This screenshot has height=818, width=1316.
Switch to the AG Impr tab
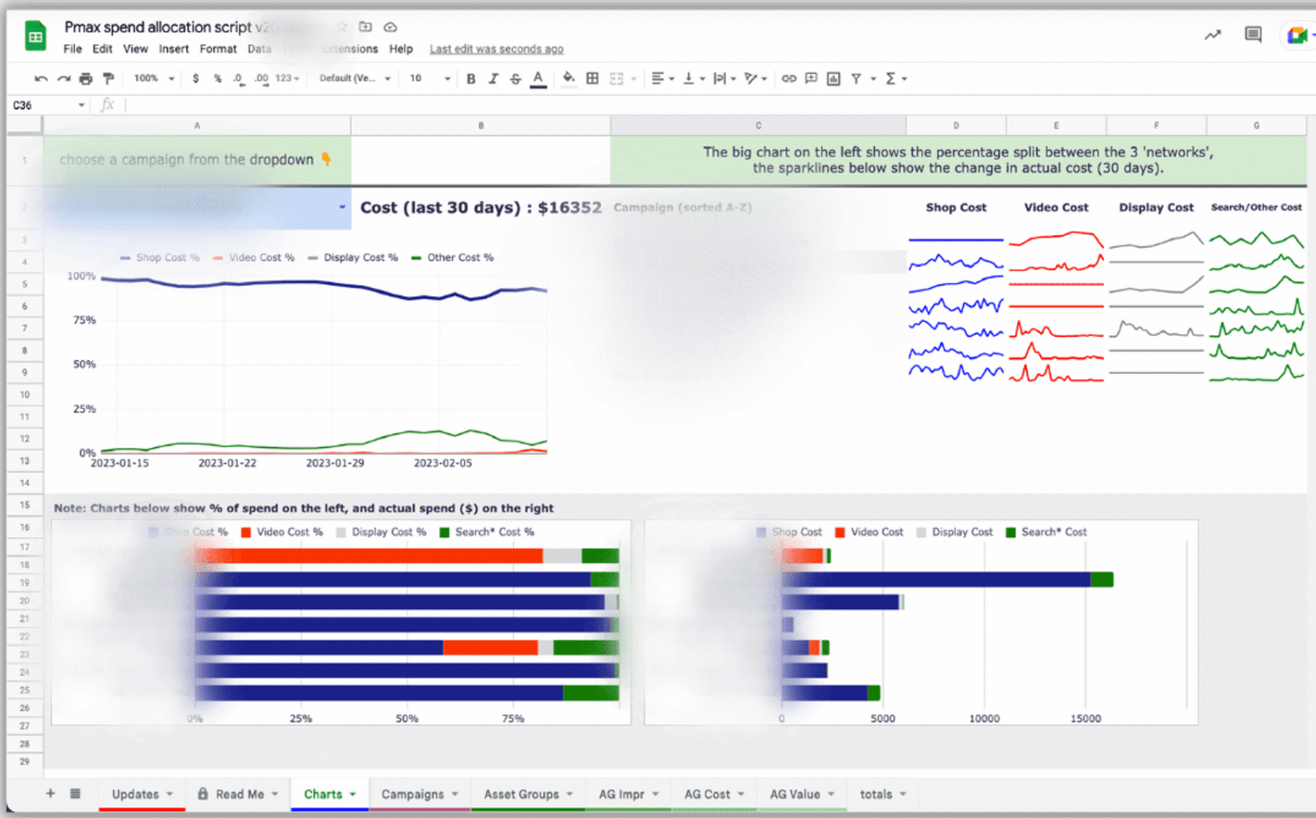click(x=629, y=795)
